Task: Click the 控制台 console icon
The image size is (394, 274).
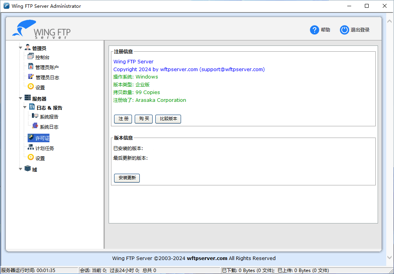Action: (31, 56)
